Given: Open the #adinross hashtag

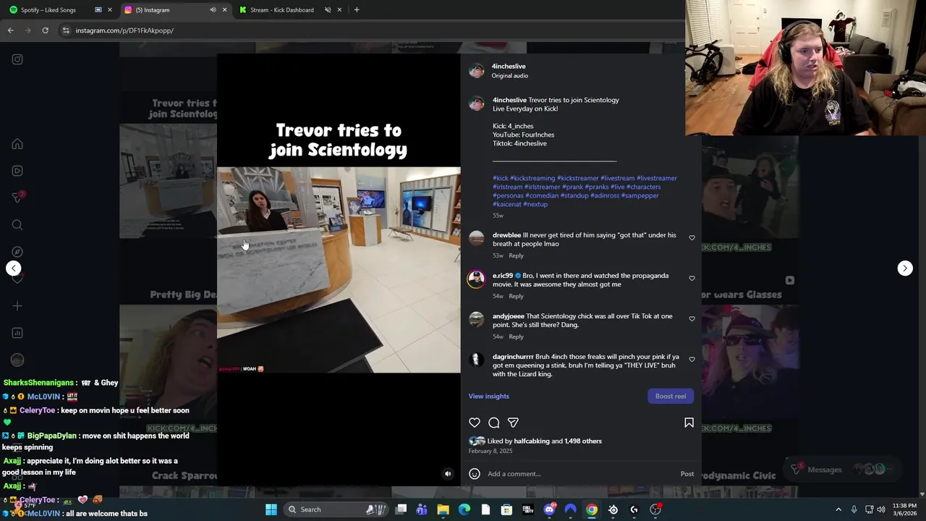Looking at the screenshot, I should pyautogui.click(x=605, y=195).
